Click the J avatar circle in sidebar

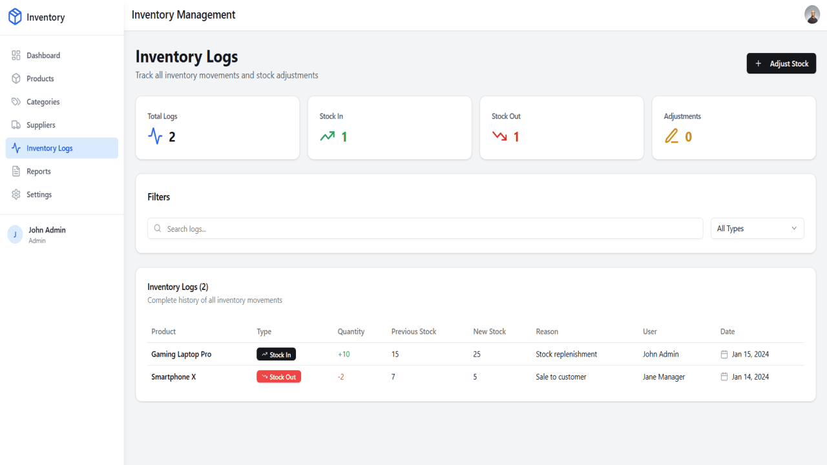15,234
